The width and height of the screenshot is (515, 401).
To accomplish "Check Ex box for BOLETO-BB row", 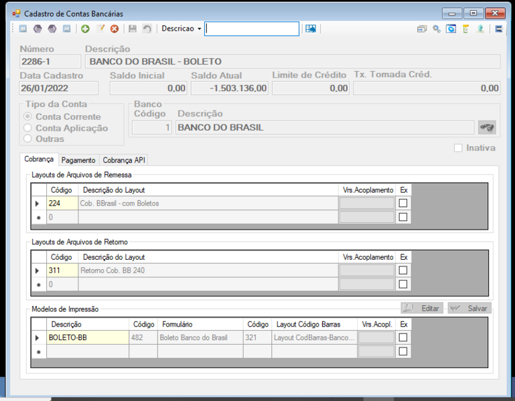I will coord(403,337).
